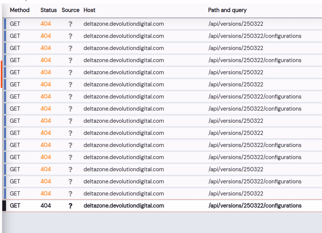Click the blue category marker on the first row
Viewport: 322px width, 233px height.
[x=5, y=24]
